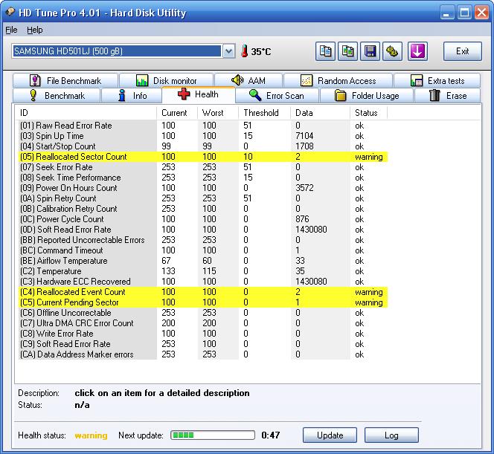The height and width of the screenshot is (454, 494).
Task: Expand the SAMSUNG HD501LJ drive dropdown
Action: [228, 51]
